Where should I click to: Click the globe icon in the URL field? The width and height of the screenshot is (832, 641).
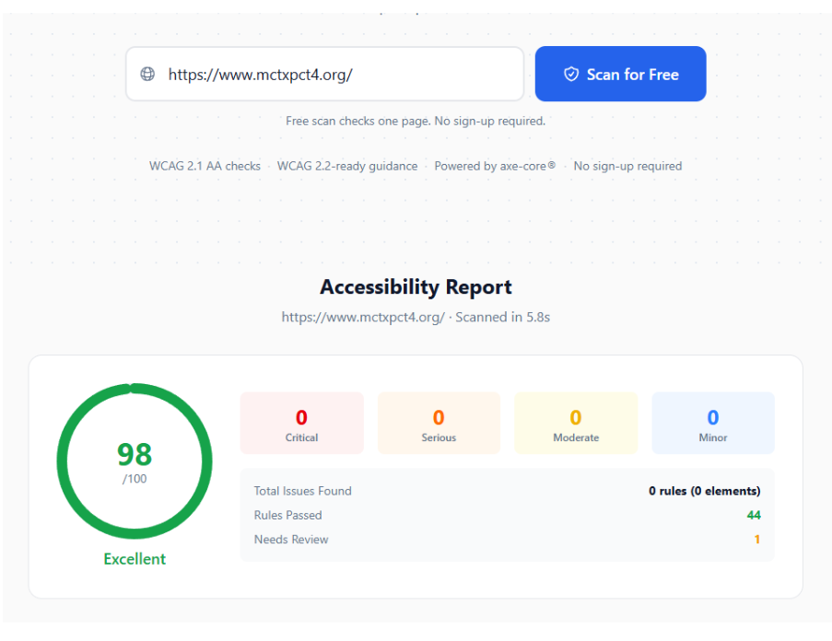(147, 75)
